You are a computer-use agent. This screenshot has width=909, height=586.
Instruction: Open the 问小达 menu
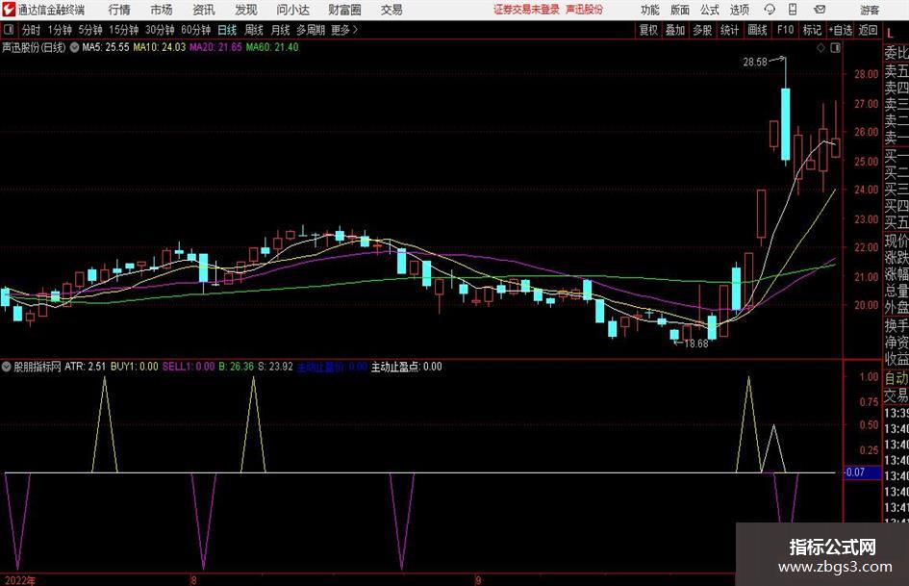tap(292, 10)
